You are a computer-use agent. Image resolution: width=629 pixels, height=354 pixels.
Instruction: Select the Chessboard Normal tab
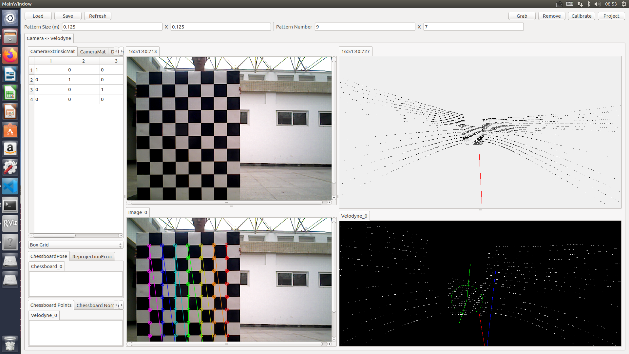(x=95, y=305)
